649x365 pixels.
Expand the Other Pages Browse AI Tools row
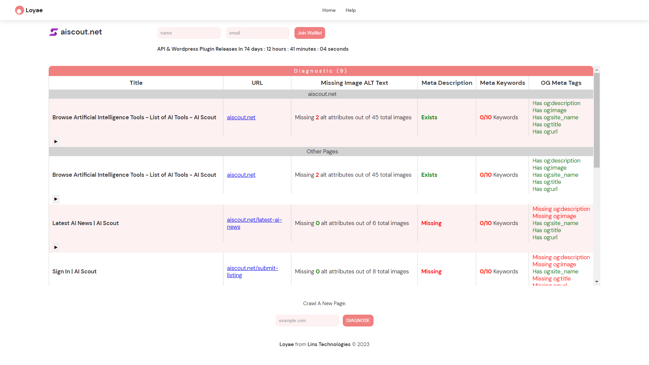[56, 199]
